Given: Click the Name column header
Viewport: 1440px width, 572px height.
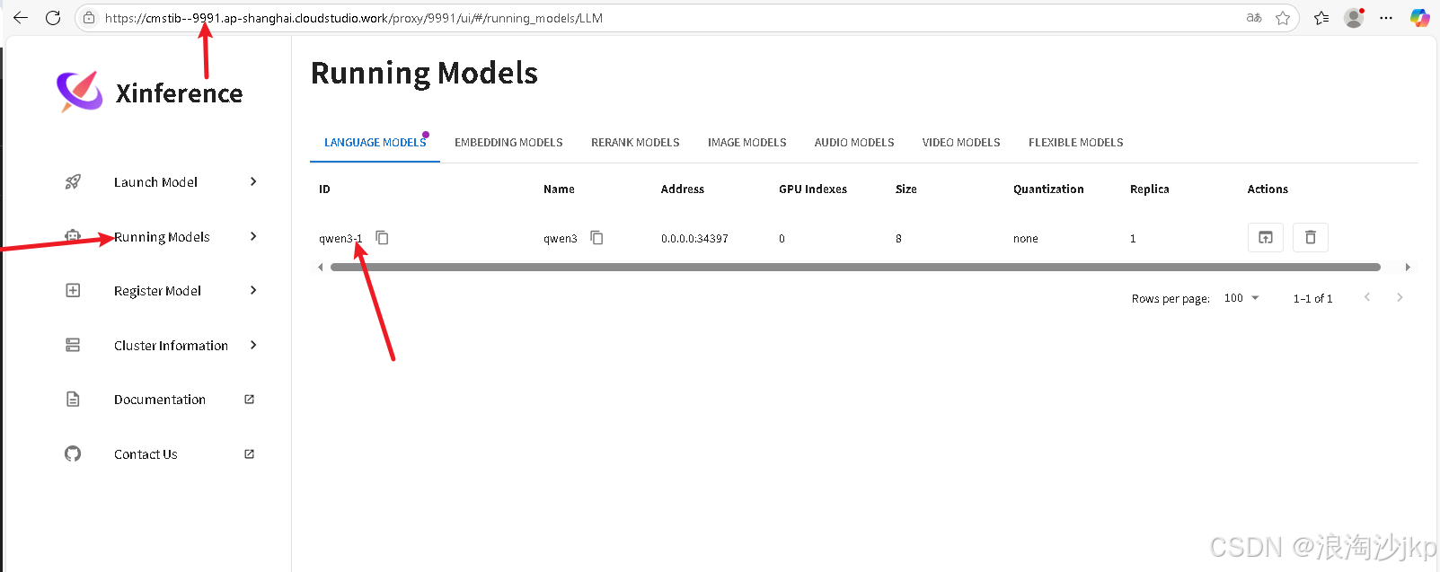Looking at the screenshot, I should pos(559,189).
